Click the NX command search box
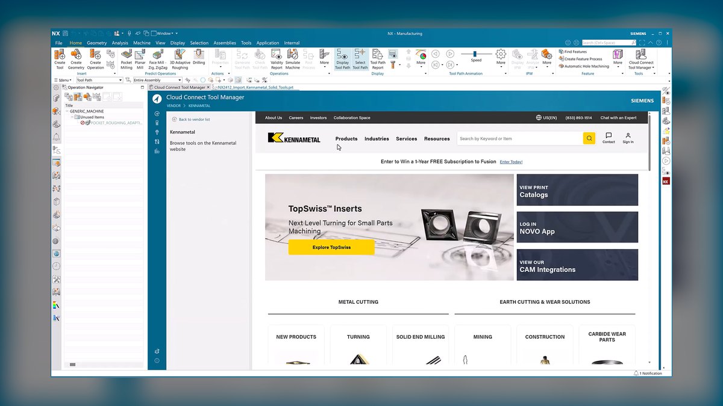723x406 pixels. pos(609,43)
